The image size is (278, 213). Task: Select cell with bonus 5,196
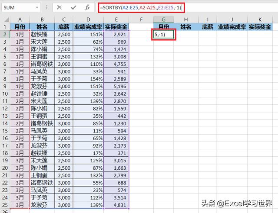click(x=116, y=86)
